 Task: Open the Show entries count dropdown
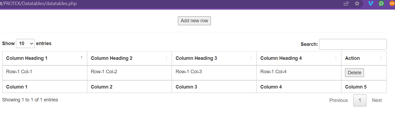[25, 43]
